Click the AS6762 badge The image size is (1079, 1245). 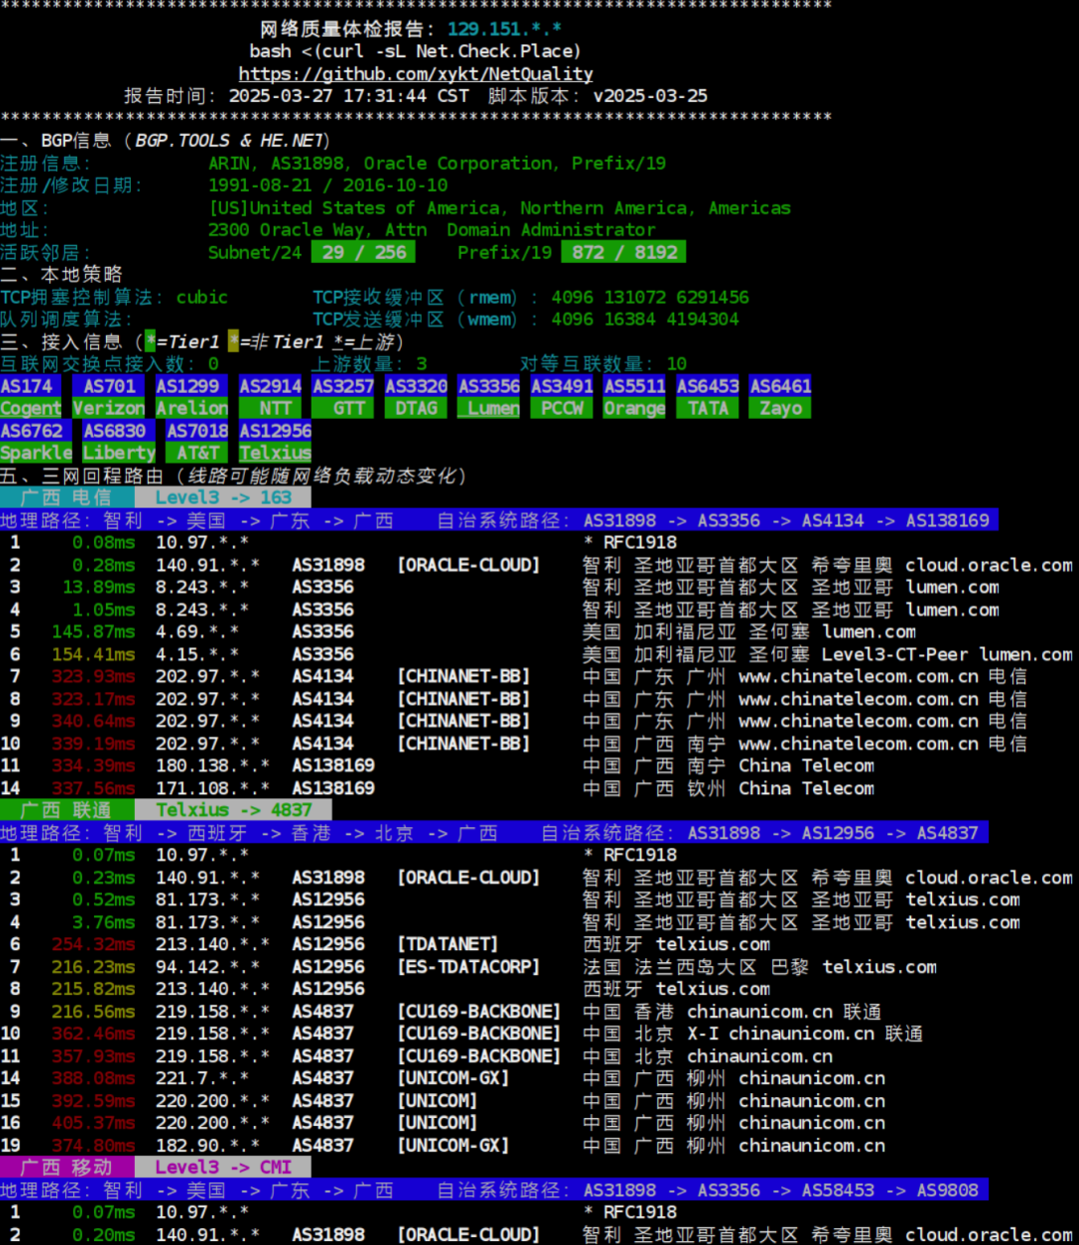[36, 431]
